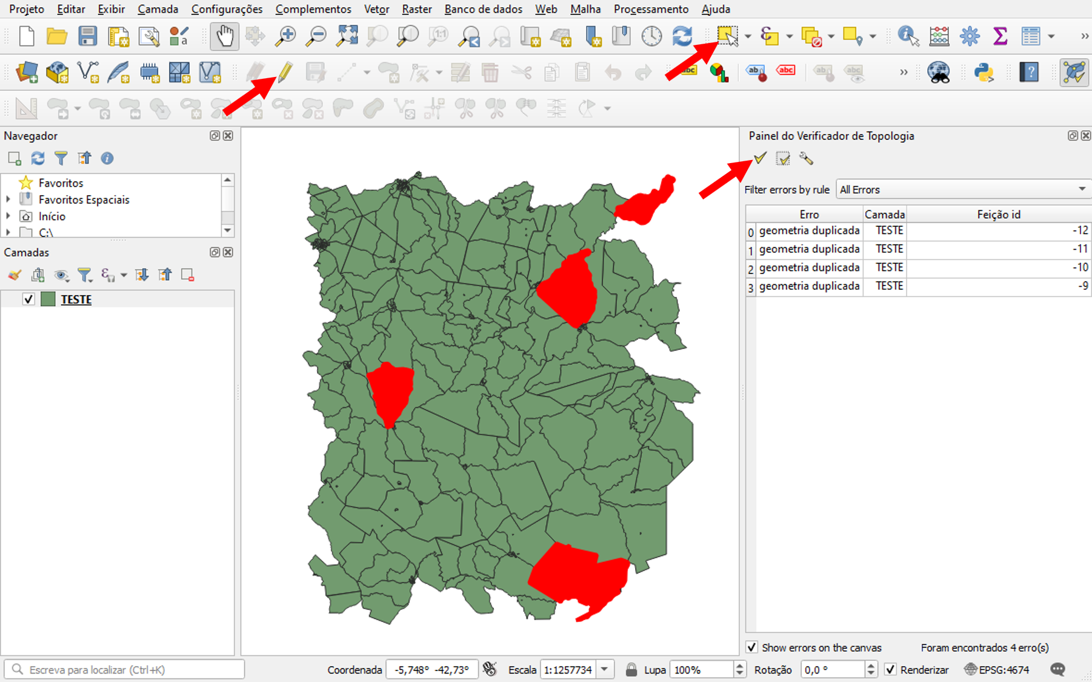Screen dimensions: 1092x682
Task: Open the Python console icon
Action: pos(984,72)
